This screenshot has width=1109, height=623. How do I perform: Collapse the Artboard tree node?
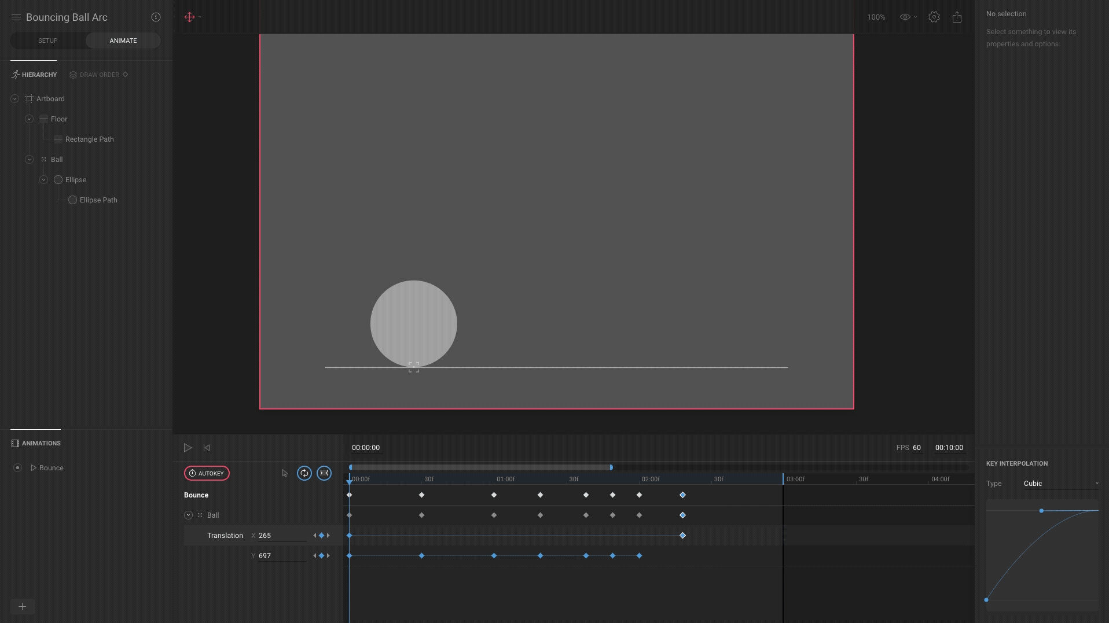[x=15, y=99]
